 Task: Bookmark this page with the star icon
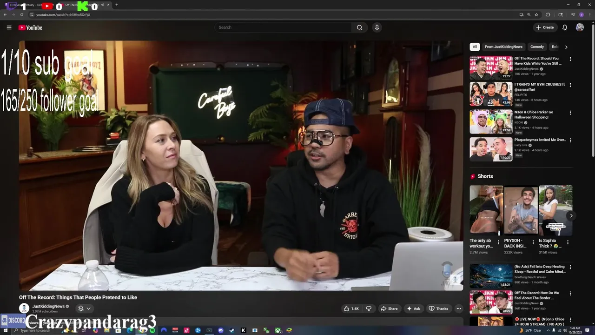click(x=536, y=14)
